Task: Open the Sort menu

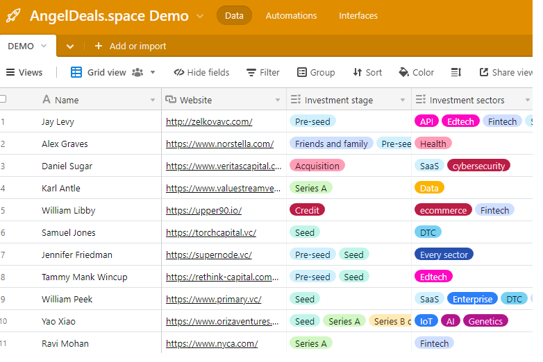Action: tap(367, 72)
